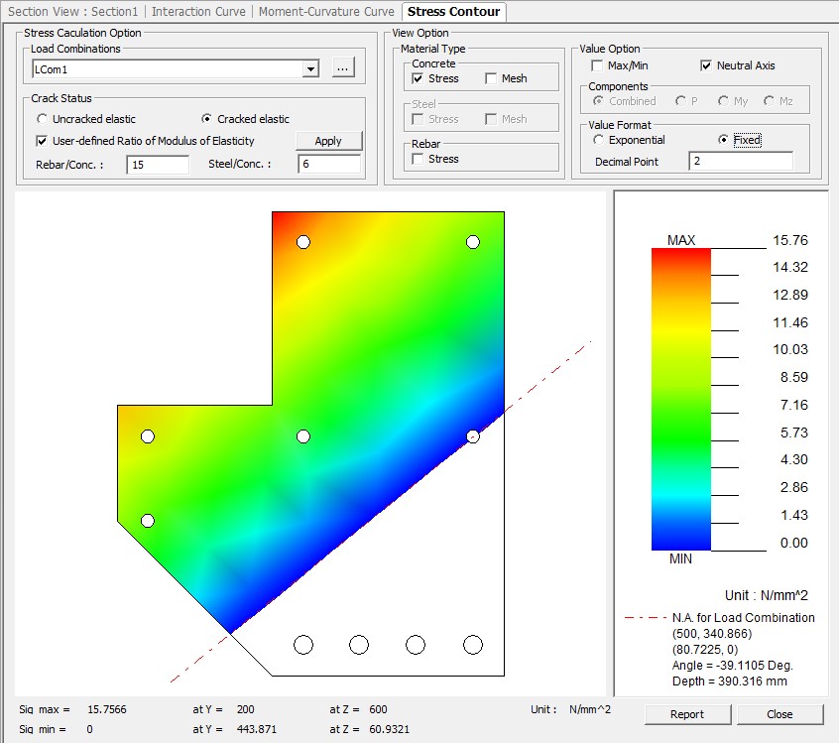Image resolution: width=839 pixels, height=743 pixels.
Task: Select the Uncracked elastic radio option
Action: [42, 119]
